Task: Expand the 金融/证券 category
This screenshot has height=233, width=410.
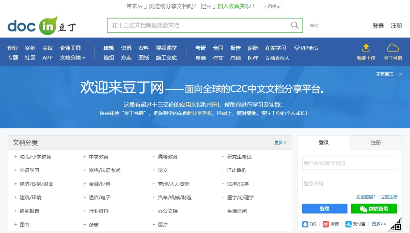Action: [84, 184]
